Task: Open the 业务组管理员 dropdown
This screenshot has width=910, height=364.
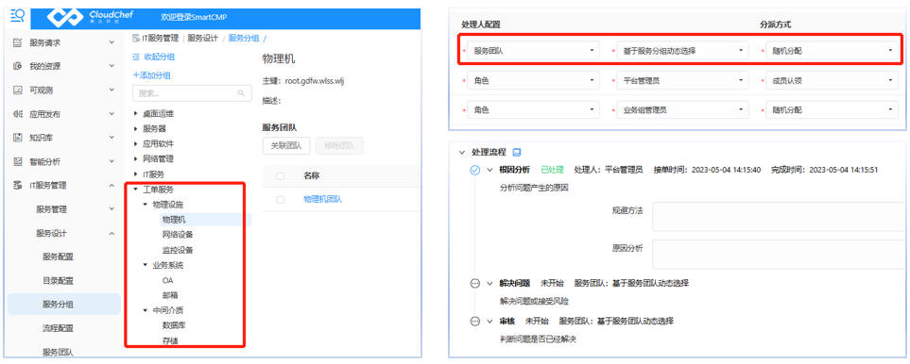Action: (682, 109)
